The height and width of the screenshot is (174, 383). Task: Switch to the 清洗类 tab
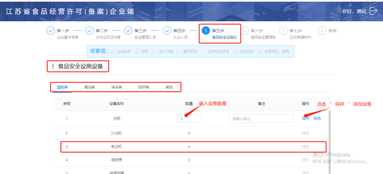89,87
